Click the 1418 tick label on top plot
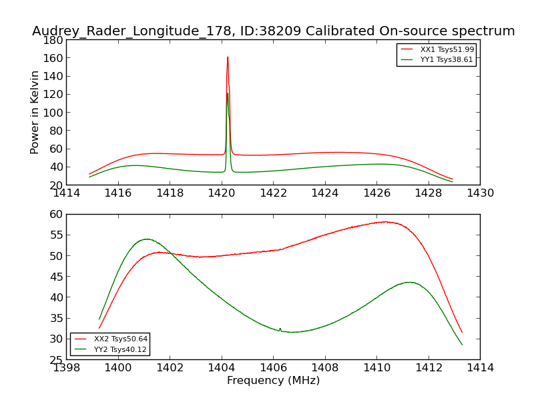This screenshot has height=400, width=534. [x=170, y=193]
